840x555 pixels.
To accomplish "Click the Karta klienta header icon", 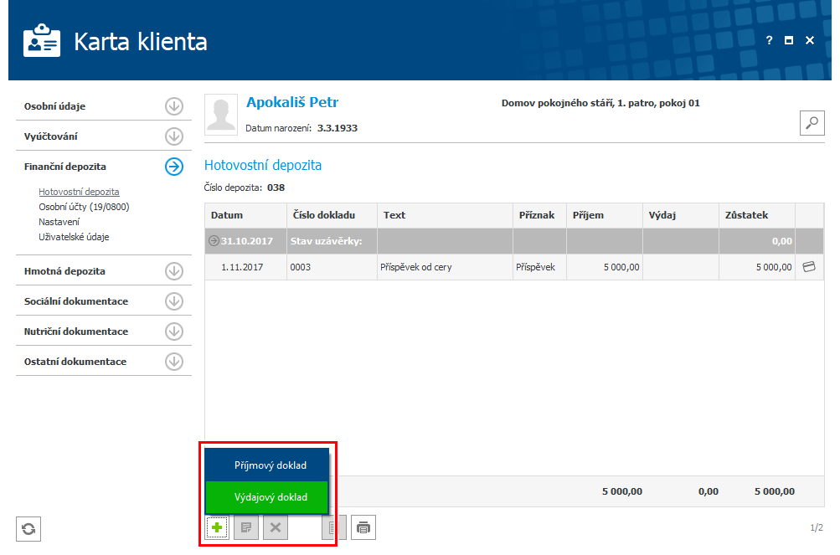I will 42,41.
